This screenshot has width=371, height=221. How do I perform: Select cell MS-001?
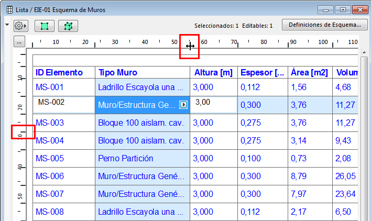64,87
